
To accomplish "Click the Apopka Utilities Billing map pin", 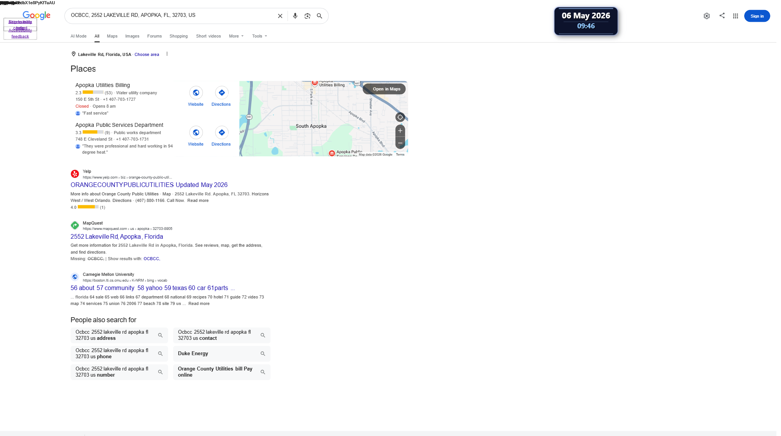I will coord(315,82).
